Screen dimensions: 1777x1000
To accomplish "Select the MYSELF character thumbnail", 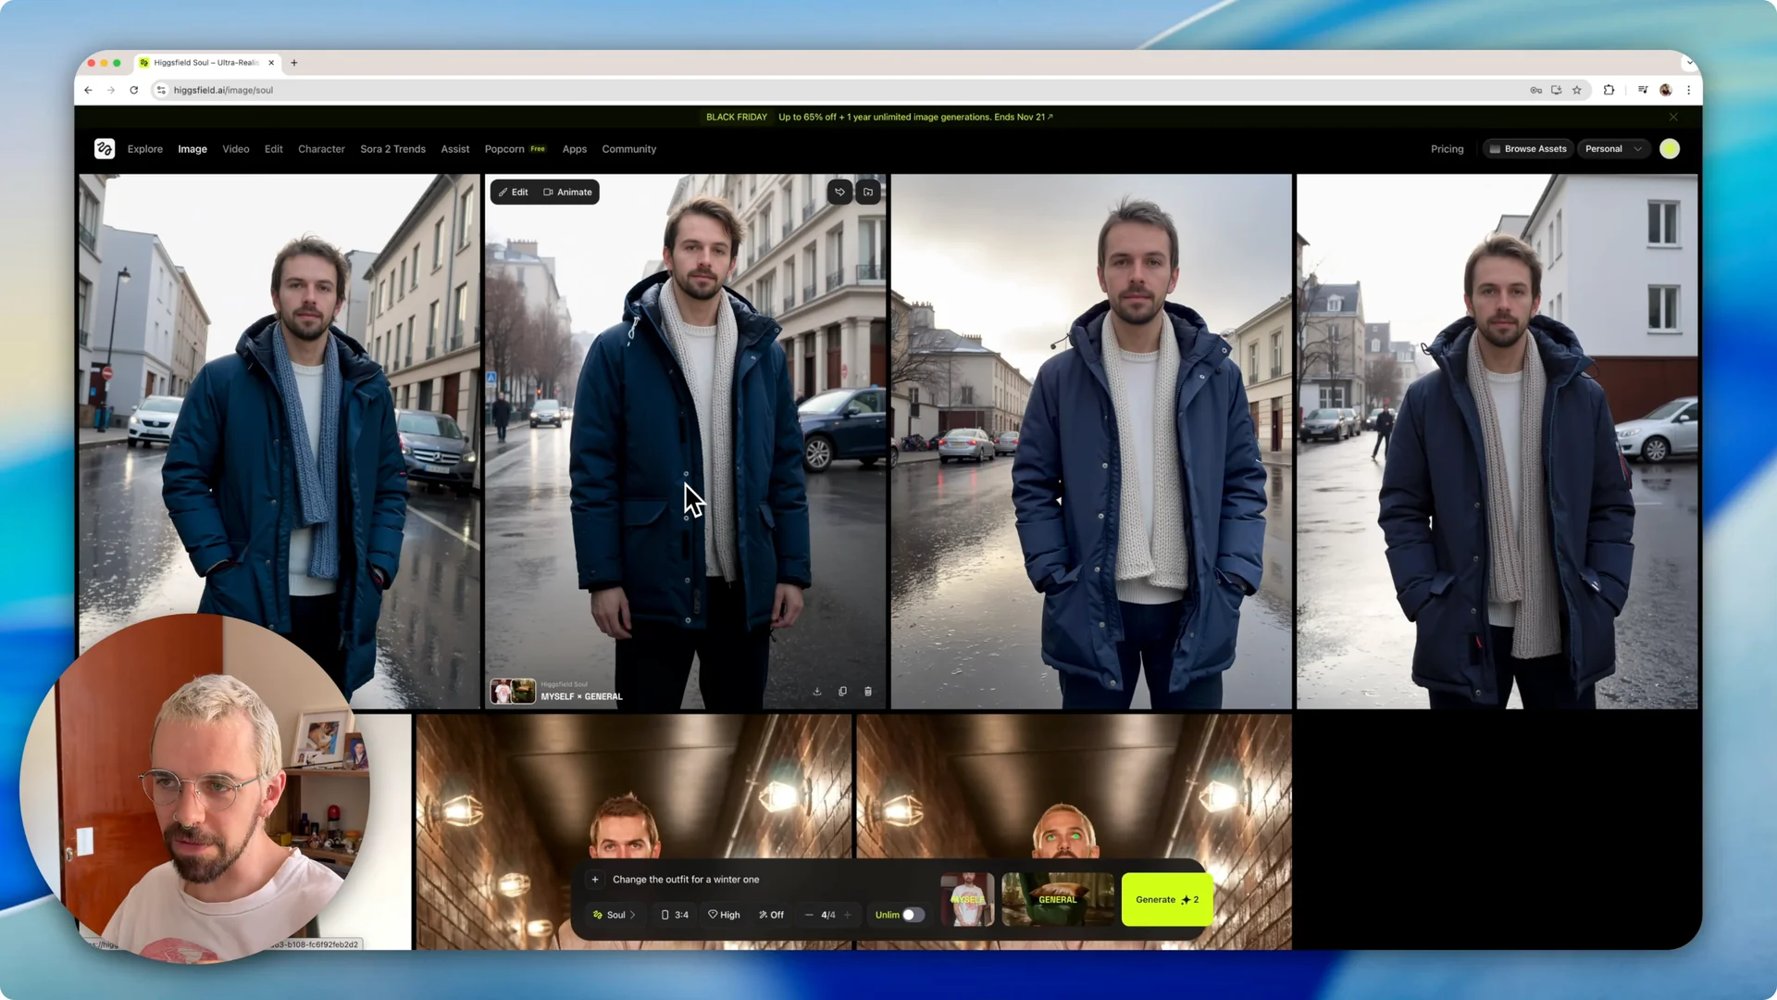I will 967,899.
